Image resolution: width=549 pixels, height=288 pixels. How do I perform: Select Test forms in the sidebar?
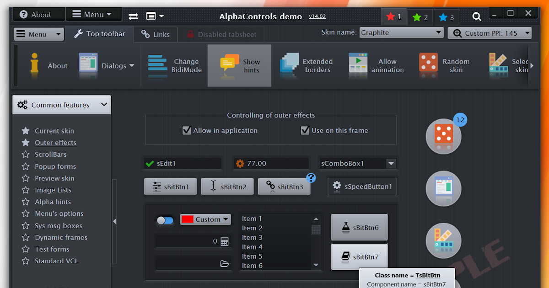tap(52, 249)
